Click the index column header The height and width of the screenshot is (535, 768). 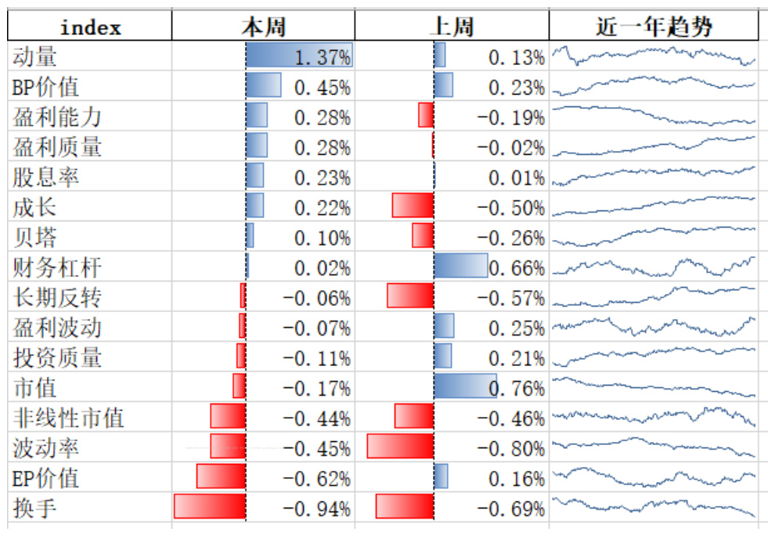click(x=91, y=28)
